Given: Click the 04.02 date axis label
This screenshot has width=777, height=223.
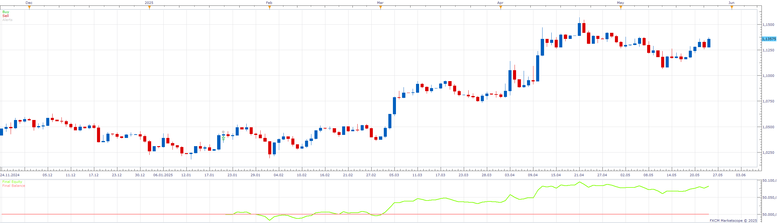Looking at the screenshot, I should tap(279, 175).
